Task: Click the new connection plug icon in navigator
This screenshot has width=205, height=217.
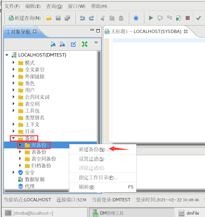Action: [x=53, y=44]
